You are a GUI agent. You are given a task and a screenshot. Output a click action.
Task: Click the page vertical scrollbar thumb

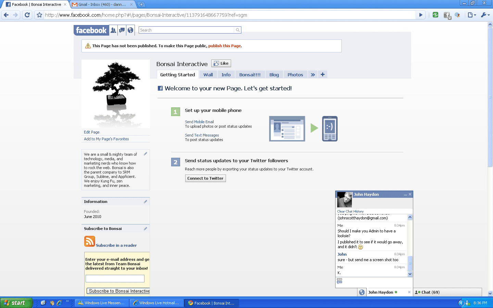(x=490, y=98)
